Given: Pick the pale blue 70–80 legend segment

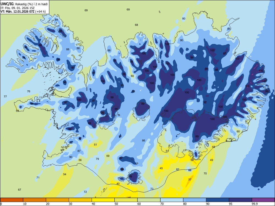Looking at the screenshot, I should pyautogui.click(x=172, y=200).
